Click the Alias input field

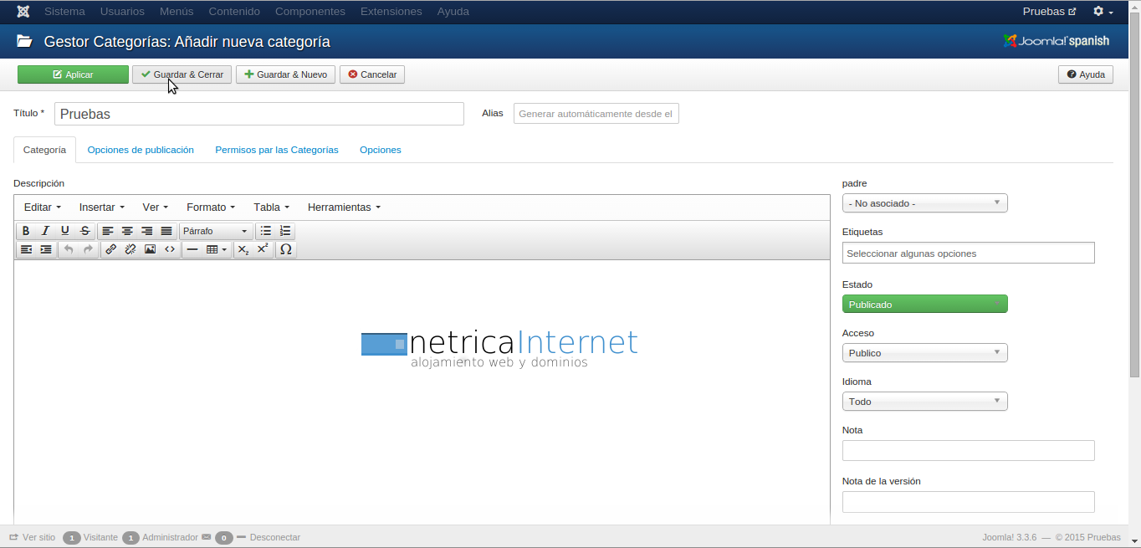tap(596, 114)
